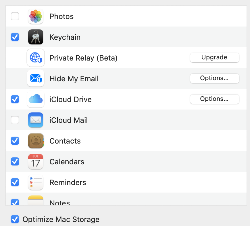This screenshot has height=226, width=250.
Task: Enable the iCloud Mail checkbox
Action: (x=15, y=120)
